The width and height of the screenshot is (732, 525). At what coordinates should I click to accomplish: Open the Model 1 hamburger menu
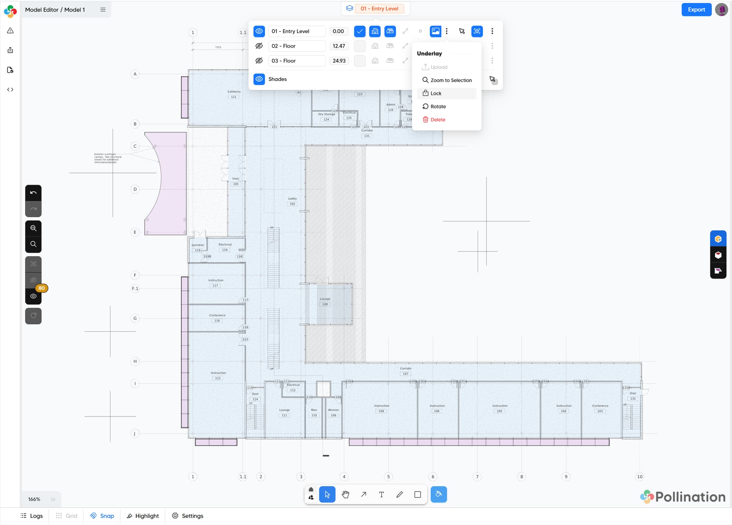pyautogui.click(x=103, y=10)
